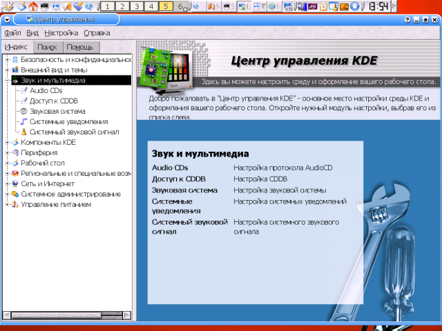Click the Audio CDs icon in the tree
The height and width of the screenshot is (331, 442).
(x=23, y=90)
